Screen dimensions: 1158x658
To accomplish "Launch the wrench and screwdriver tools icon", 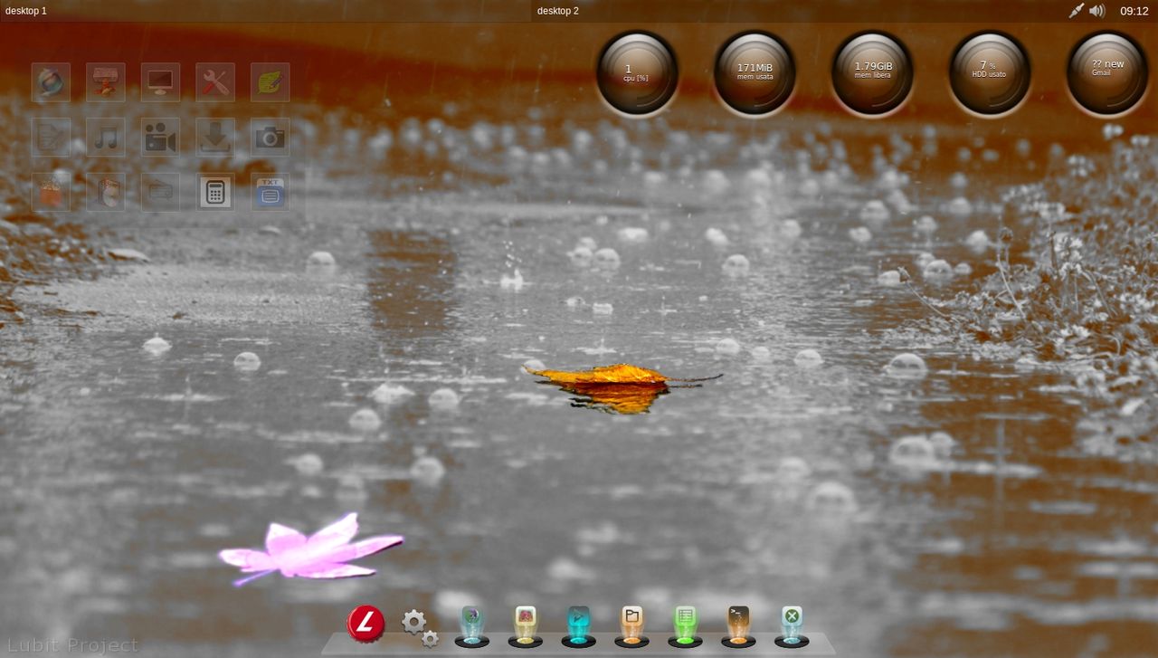I will (215, 82).
